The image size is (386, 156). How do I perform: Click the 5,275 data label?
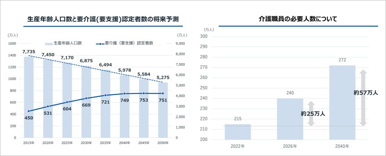[162, 78]
